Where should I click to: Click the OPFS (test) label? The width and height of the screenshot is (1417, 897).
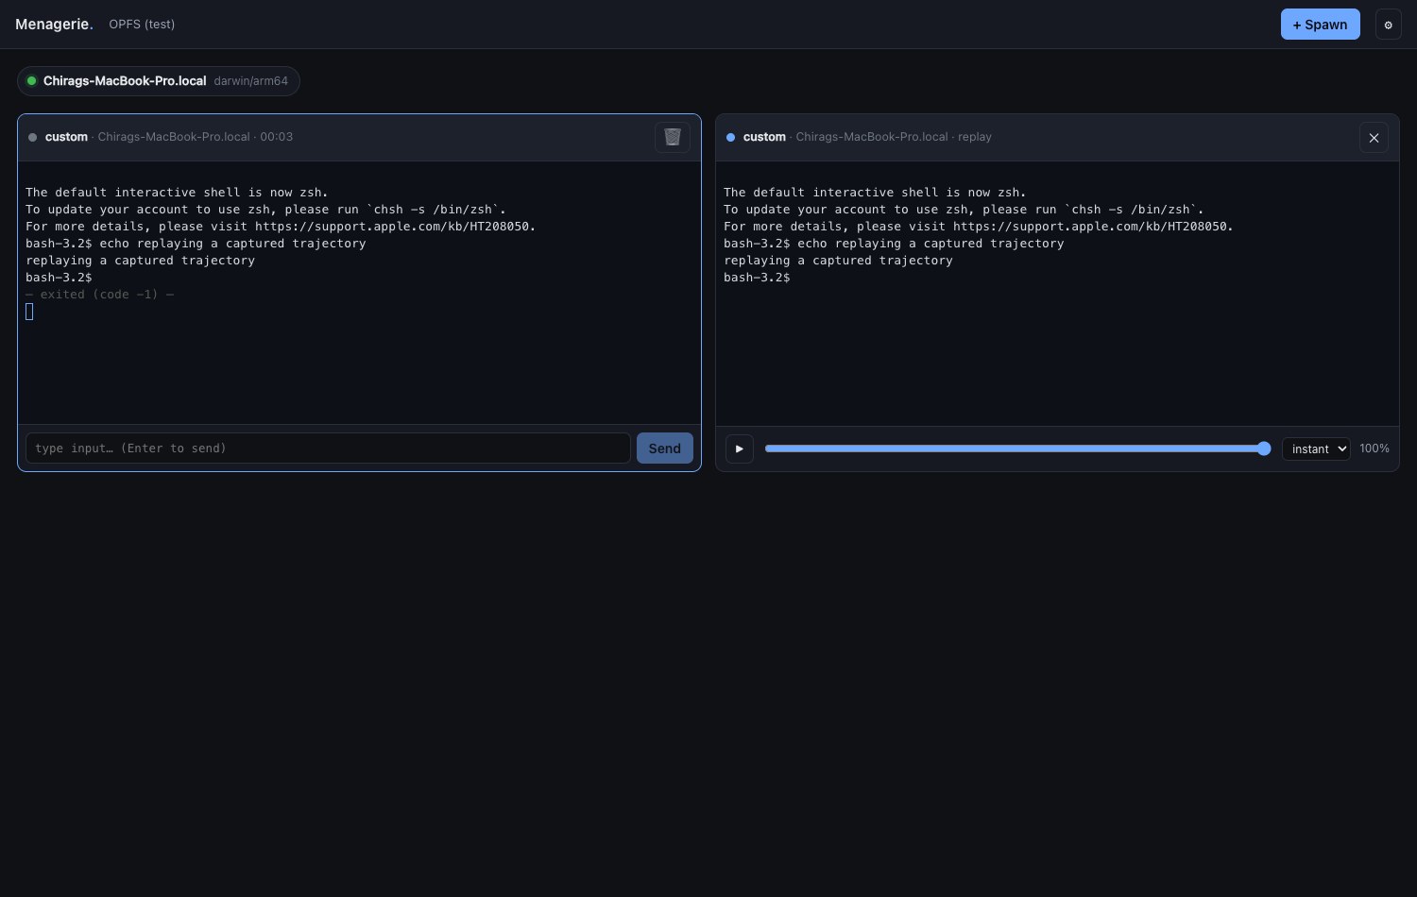click(x=142, y=25)
